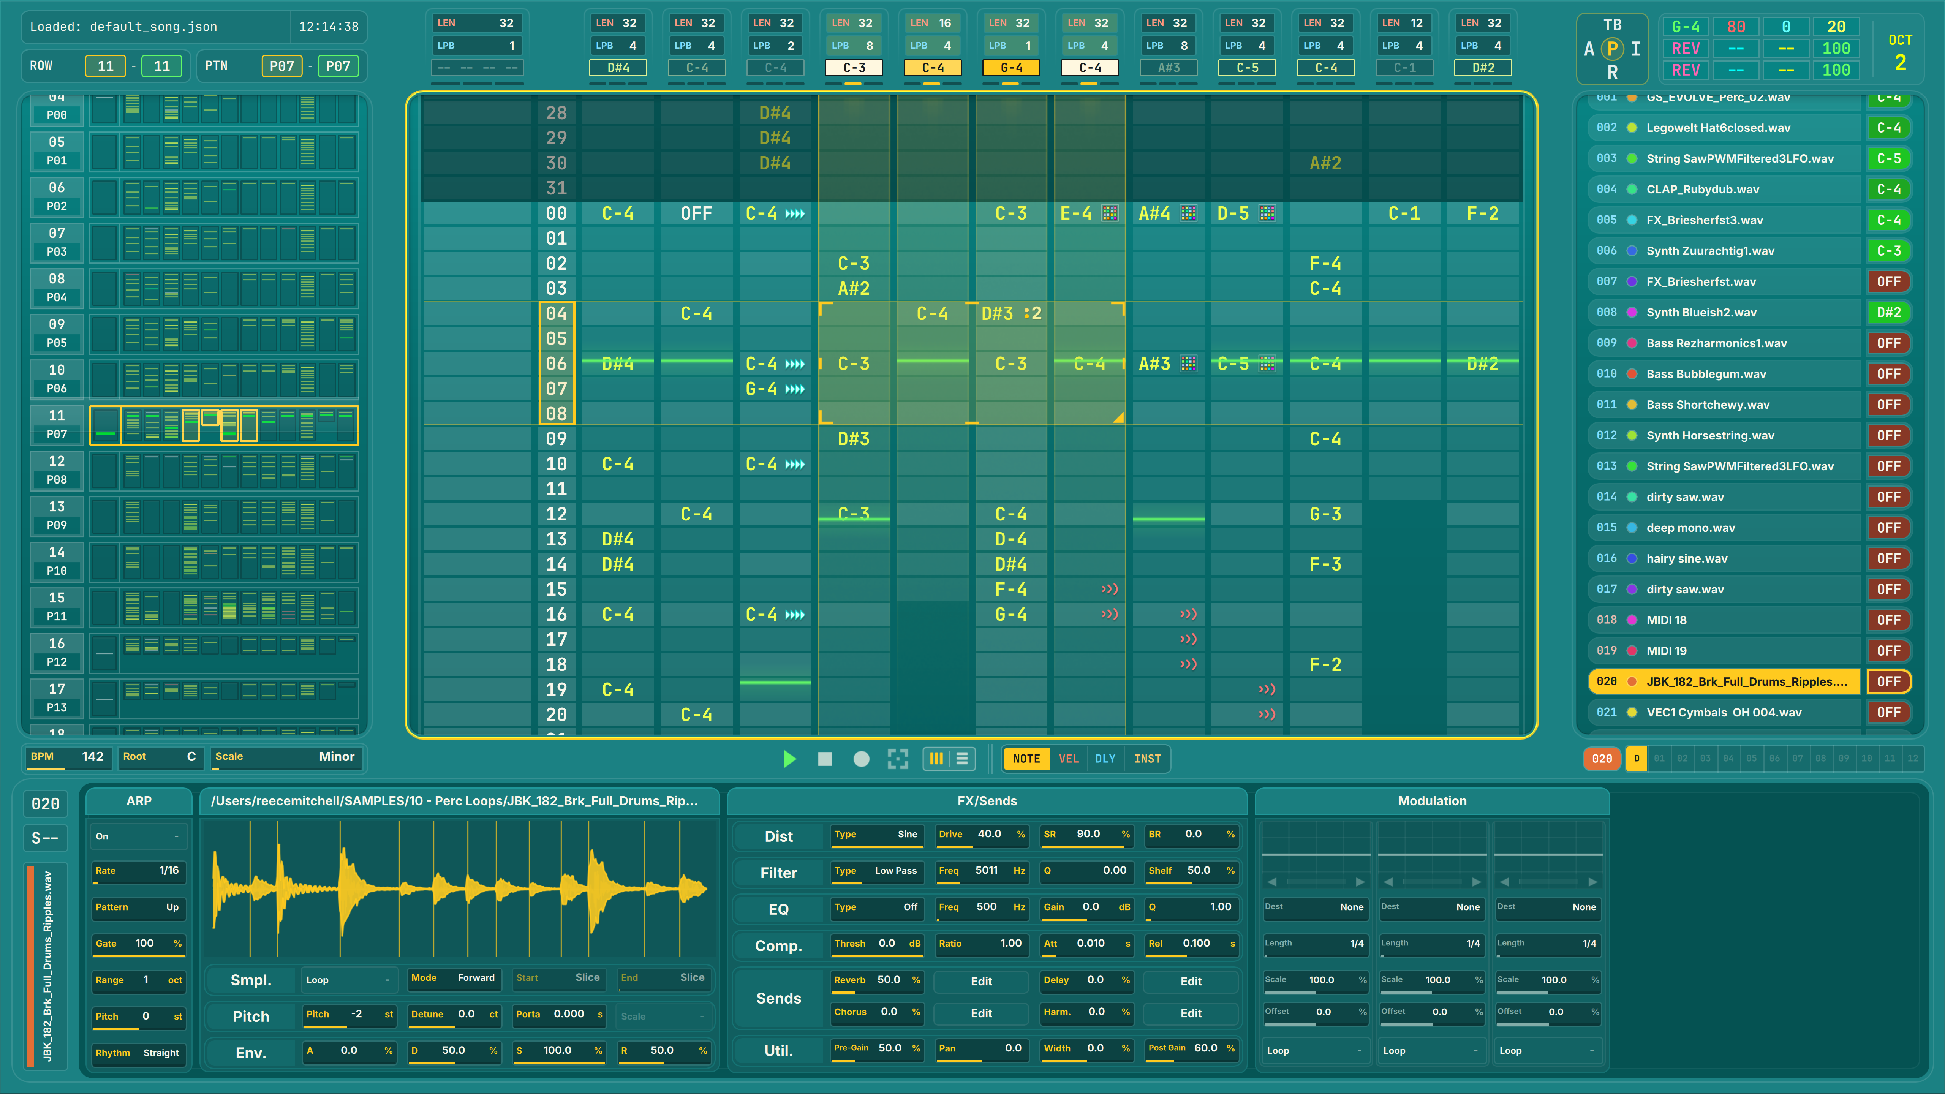The image size is (1945, 1094).
Task: Click the Dist section button
Action: tap(778, 836)
